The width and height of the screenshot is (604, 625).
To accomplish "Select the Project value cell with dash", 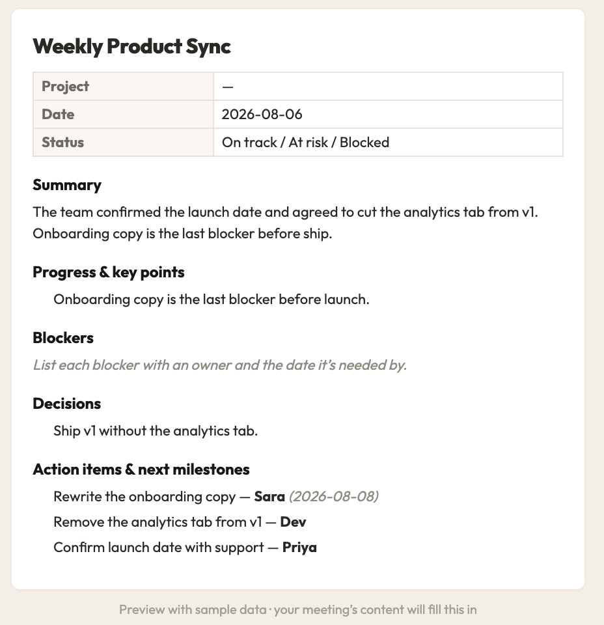I will pyautogui.click(x=388, y=87).
